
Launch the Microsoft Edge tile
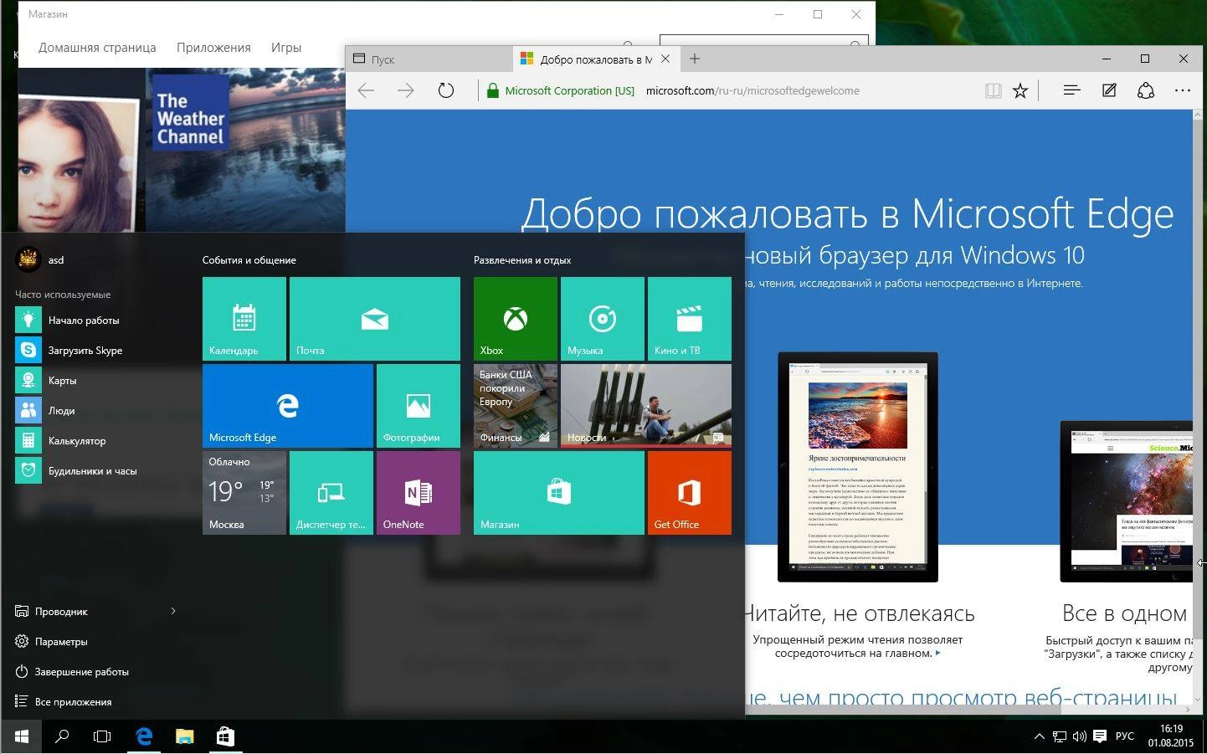click(x=288, y=406)
